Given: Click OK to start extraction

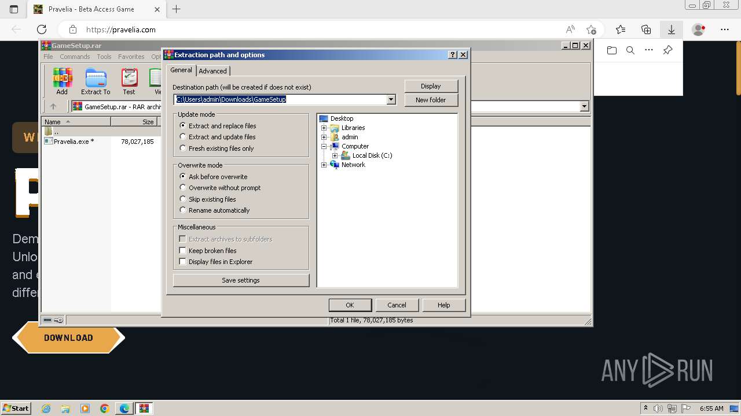Looking at the screenshot, I should point(350,305).
